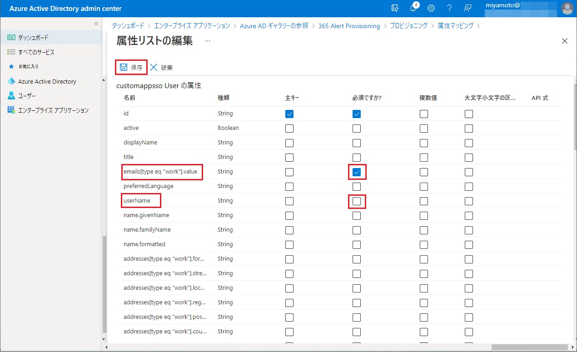Image resolution: width=577 pixels, height=352 pixels.
Task: Open the feedback icon in header
Action: (467, 8)
